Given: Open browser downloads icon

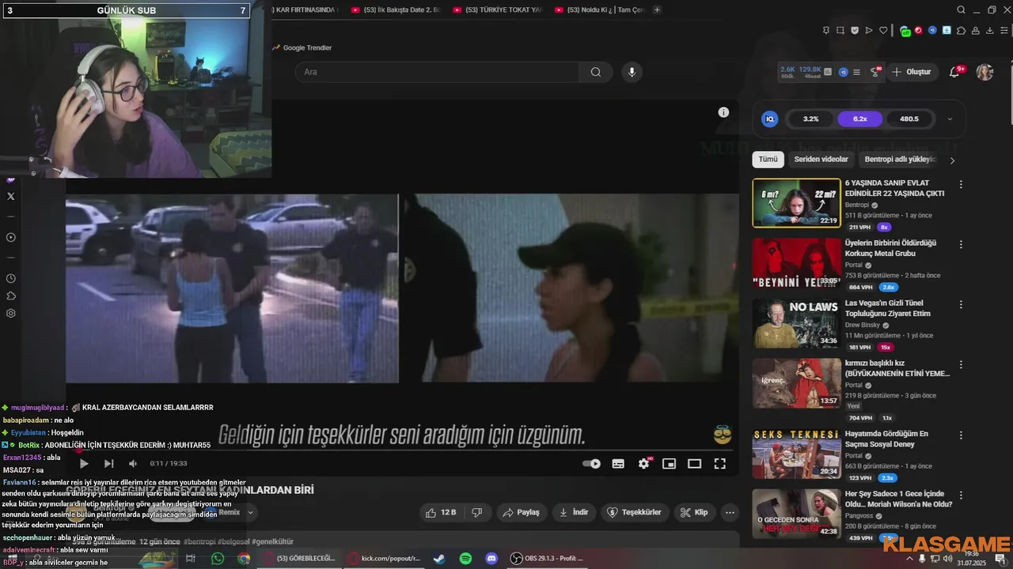Looking at the screenshot, I should click(989, 31).
